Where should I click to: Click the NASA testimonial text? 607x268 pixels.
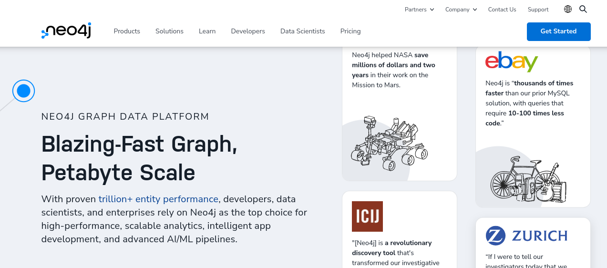point(394,70)
